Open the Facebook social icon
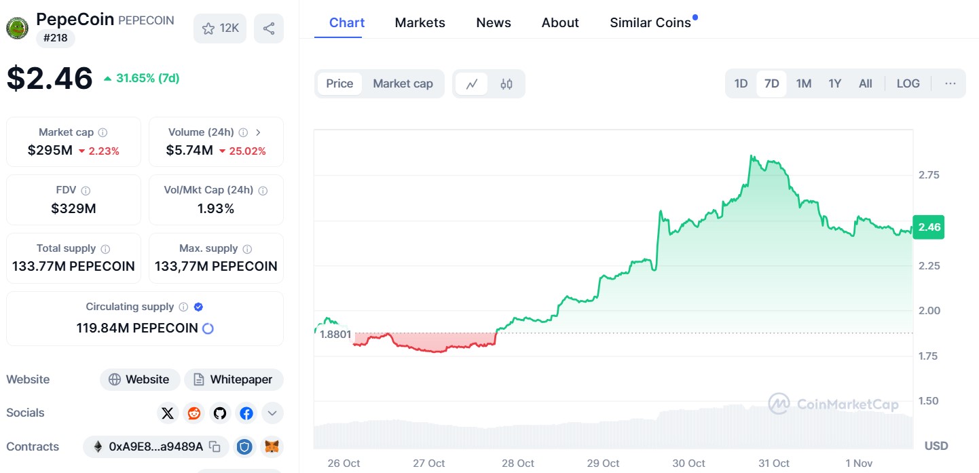The height and width of the screenshot is (473, 979). coord(246,413)
